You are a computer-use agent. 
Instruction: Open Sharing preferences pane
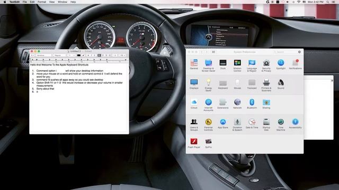(x=266, y=103)
